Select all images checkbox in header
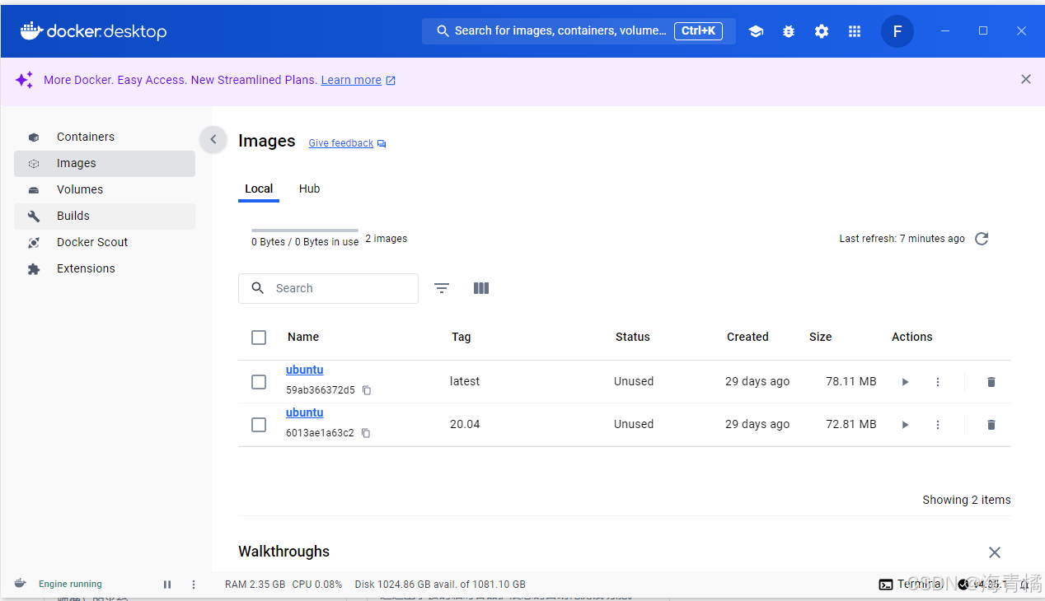This screenshot has height=601, width=1045. point(259,338)
